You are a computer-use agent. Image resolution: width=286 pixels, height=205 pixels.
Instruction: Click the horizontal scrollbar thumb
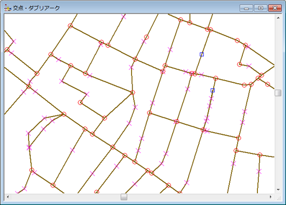pyautogui.click(x=124, y=197)
